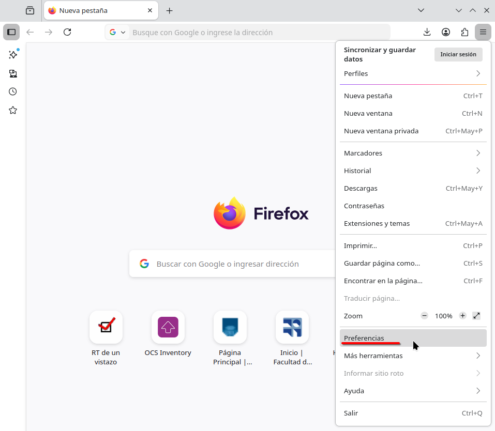The image size is (495, 431).
Task: Open Preferencias menu entry
Action: [x=413, y=338]
